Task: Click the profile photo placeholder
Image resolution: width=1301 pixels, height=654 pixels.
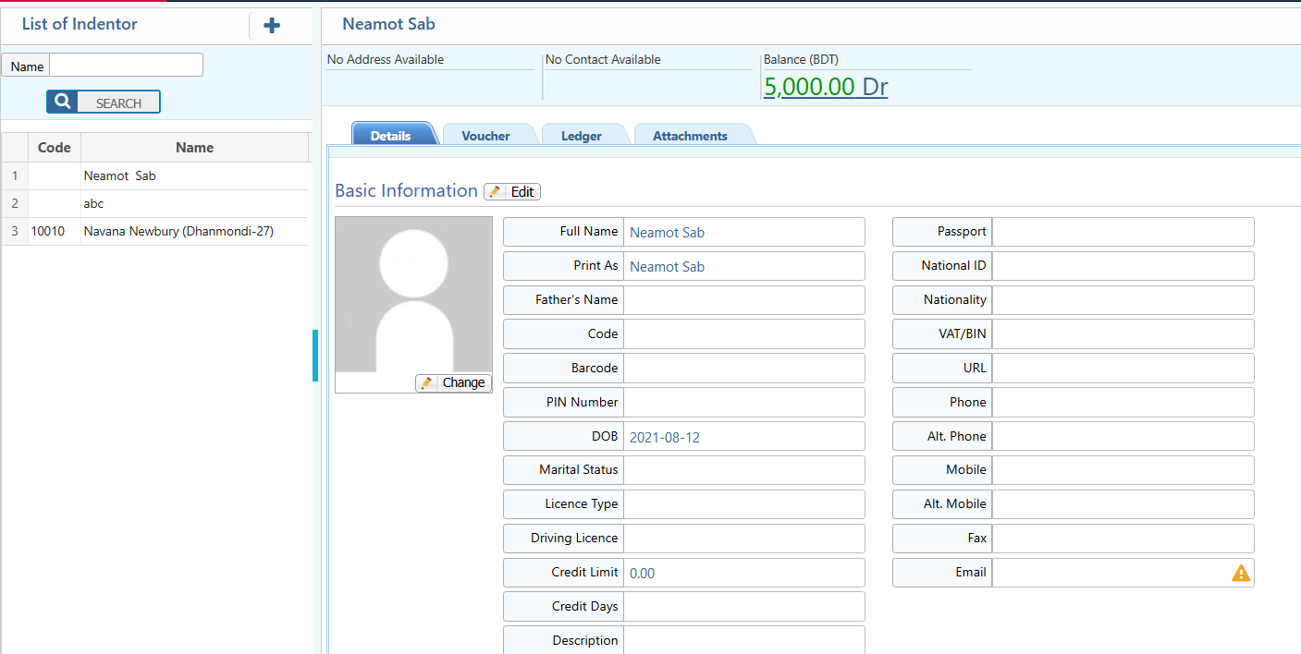Action: tap(413, 294)
